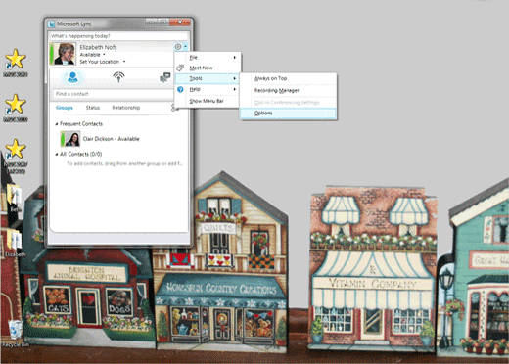Open the Contacts view icon
509x364 pixels.
(72, 77)
